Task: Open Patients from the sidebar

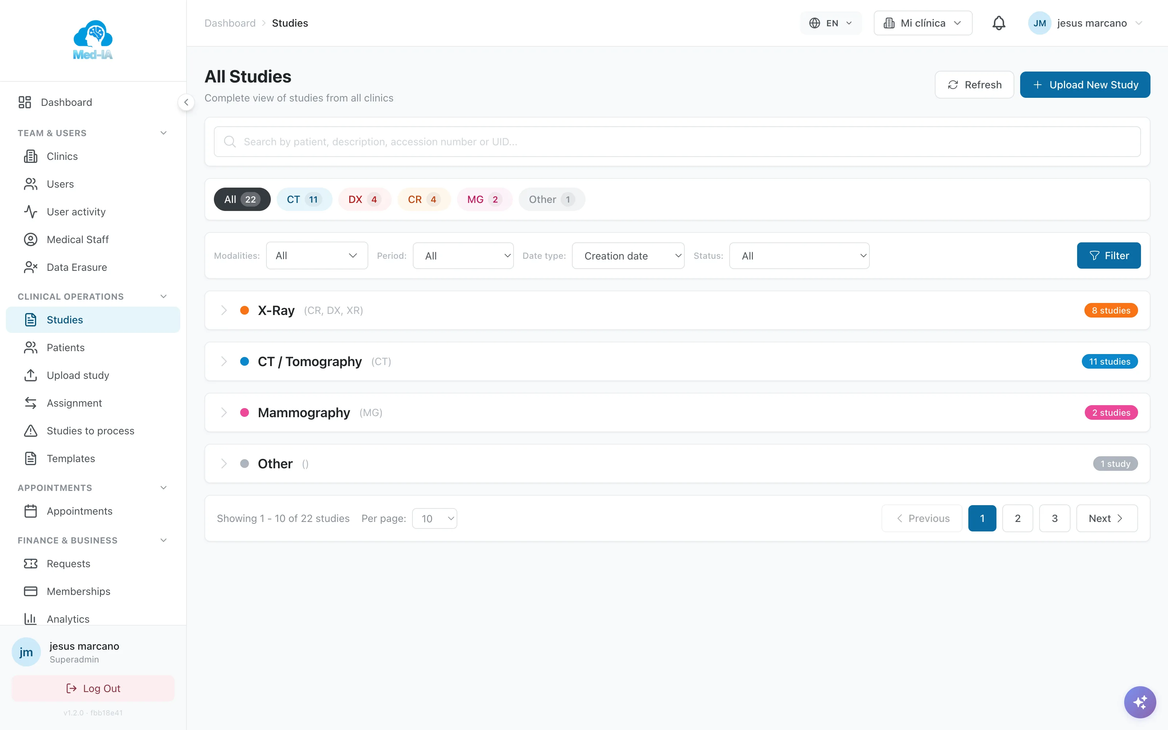Action: (93, 347)
